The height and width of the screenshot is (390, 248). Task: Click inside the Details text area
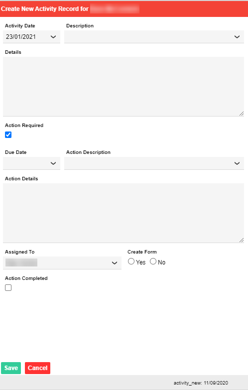(x=124, y=87)
